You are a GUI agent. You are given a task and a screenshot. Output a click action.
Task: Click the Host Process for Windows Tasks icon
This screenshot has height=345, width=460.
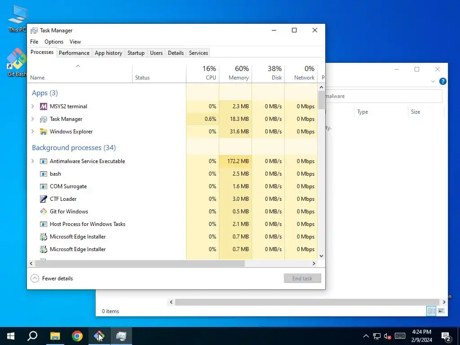pos(44,224)
